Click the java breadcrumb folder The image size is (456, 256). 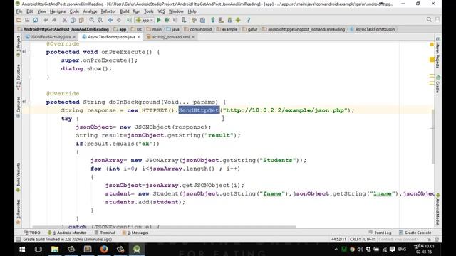pos(172,29)
